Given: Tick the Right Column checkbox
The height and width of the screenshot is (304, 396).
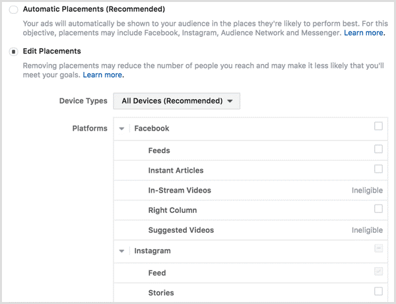Looking at the screenshot, I should (378, 209).
